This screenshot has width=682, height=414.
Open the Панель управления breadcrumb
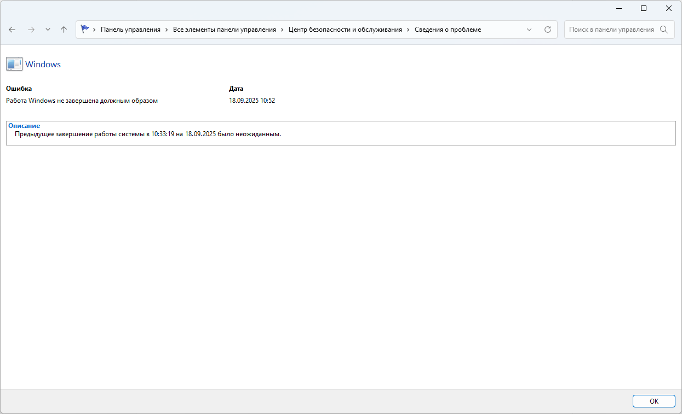coord(130,30)
